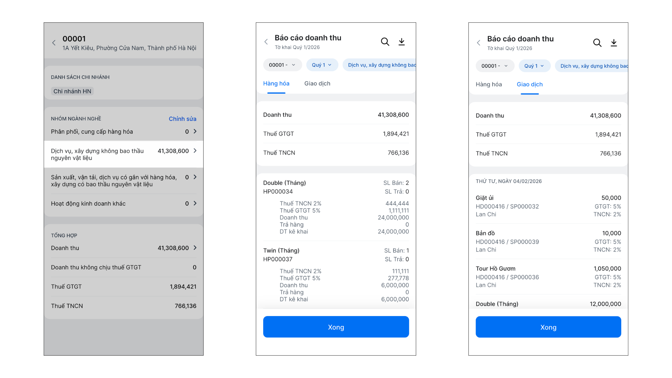The height and width of the screenshot is (378, 672).
Task: Click Chỉnh sửa link in industry group
Action: tap(182, 119)
